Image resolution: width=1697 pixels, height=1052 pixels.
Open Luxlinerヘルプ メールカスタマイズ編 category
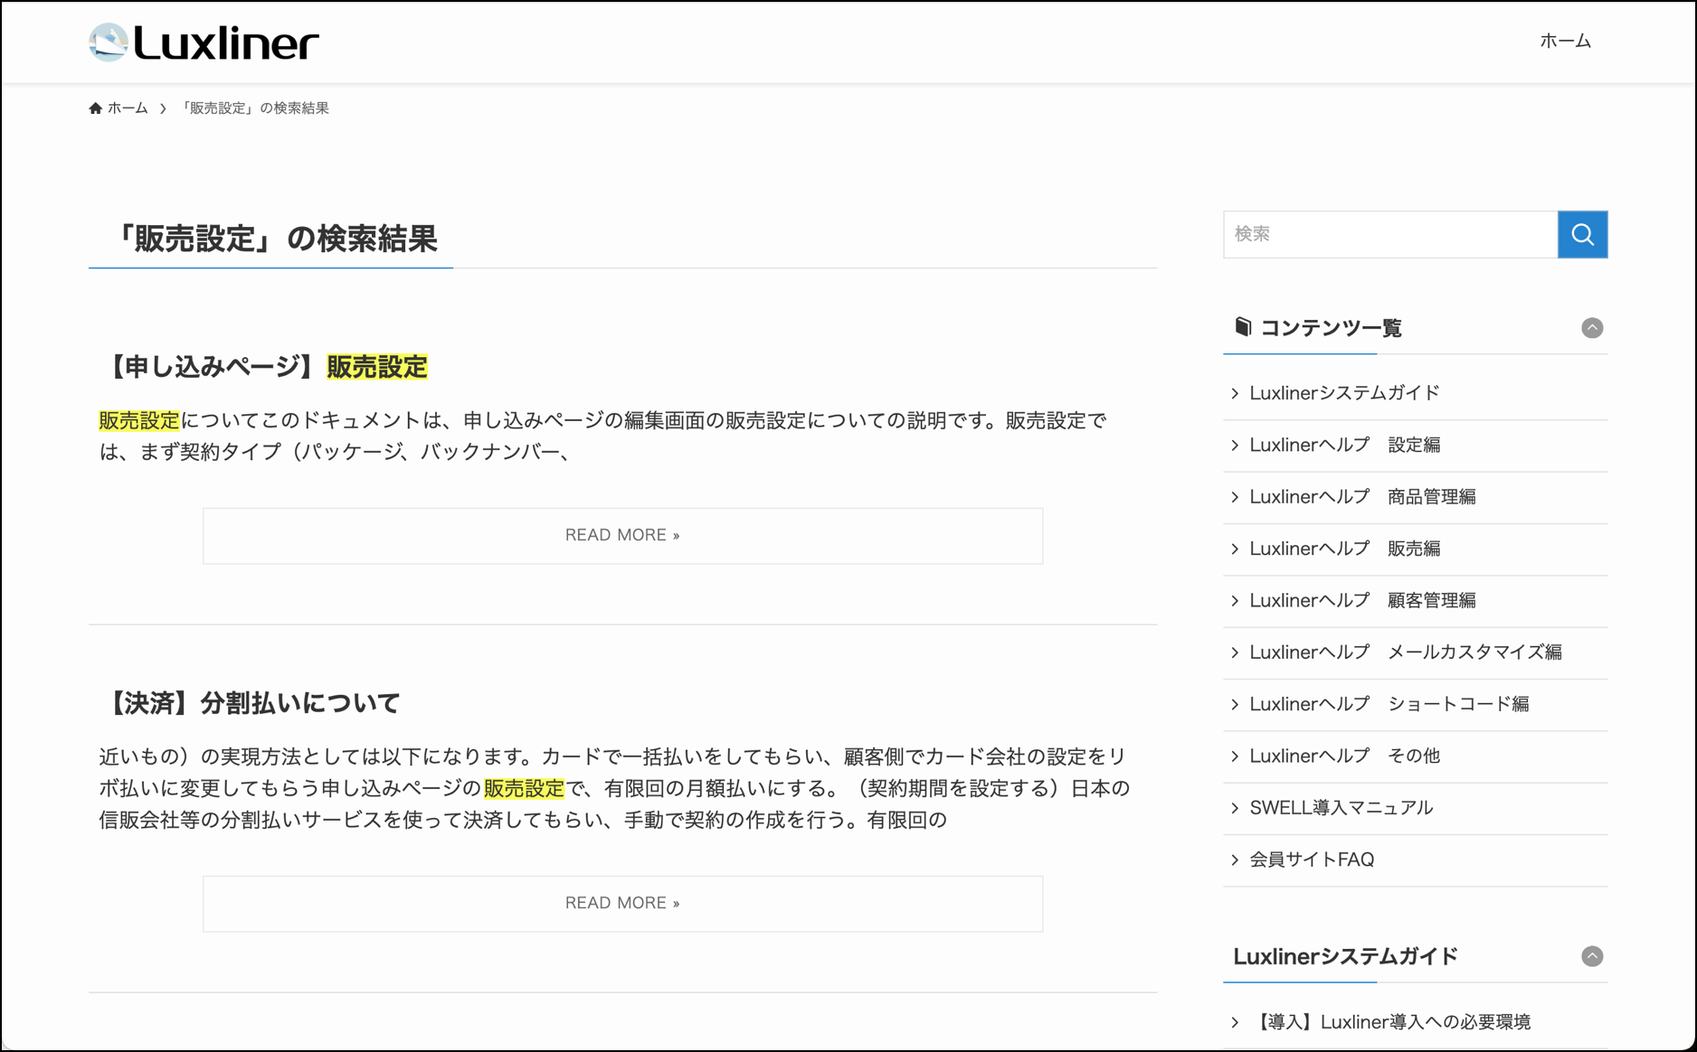pyautogui.click(x=1405, y=653)
